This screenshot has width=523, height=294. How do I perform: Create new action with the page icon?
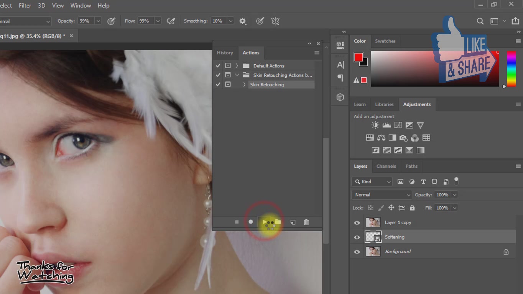(x=293, y=222)
